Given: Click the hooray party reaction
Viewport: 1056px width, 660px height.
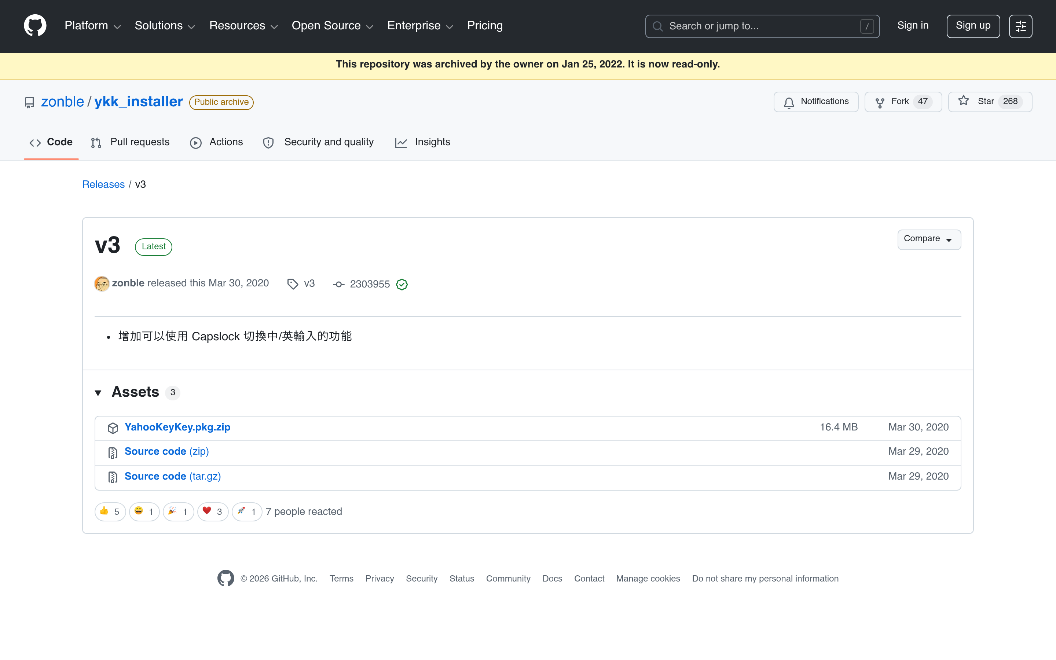Looking at the screenshot, I should point(178,511).
